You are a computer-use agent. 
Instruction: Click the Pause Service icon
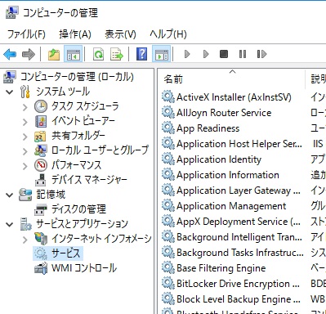tap(243, 54)
